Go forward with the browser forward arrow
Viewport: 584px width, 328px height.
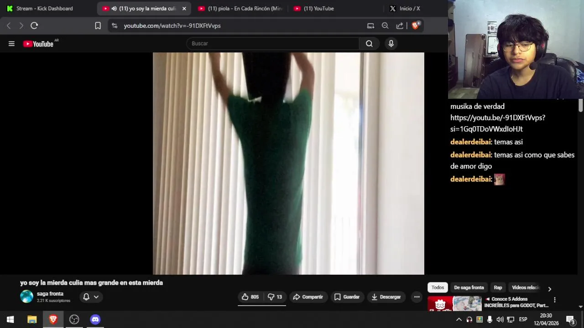21,26
